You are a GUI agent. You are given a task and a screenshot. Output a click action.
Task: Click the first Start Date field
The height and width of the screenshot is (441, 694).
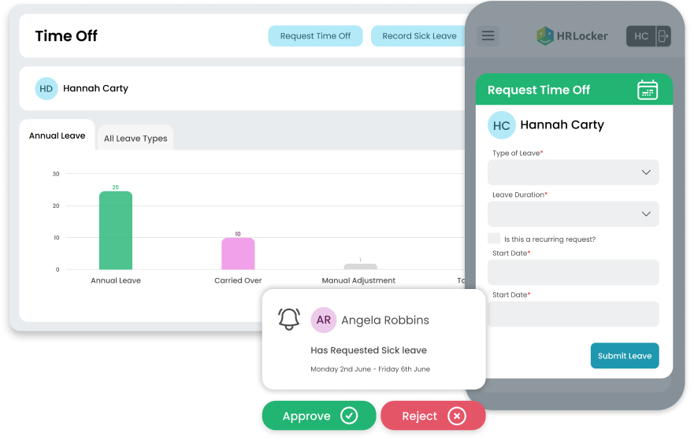(573, 272)
